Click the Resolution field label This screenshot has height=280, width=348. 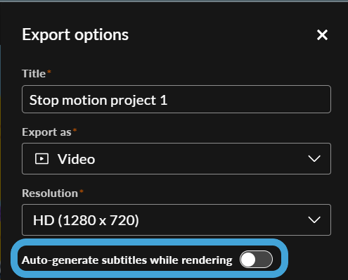50,193
